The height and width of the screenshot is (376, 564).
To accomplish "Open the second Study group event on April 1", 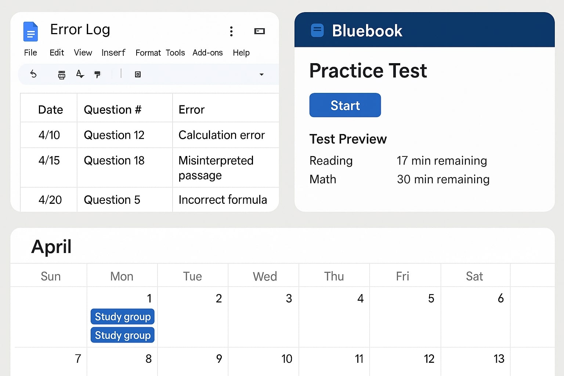I will 123,335.
